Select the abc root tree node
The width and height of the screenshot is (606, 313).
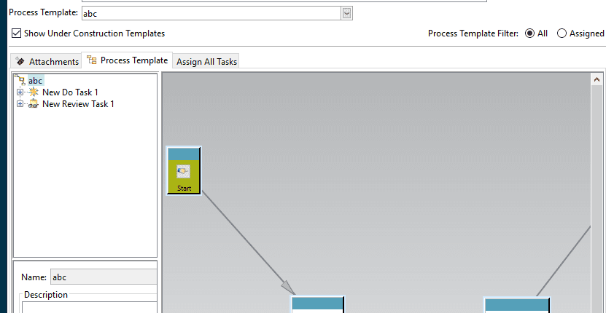[x=36, y=81]
